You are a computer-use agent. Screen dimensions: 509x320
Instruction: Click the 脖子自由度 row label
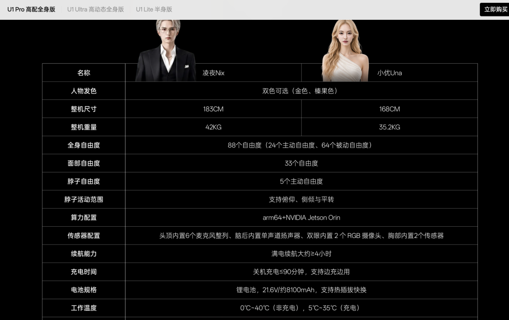coord(84,181)
